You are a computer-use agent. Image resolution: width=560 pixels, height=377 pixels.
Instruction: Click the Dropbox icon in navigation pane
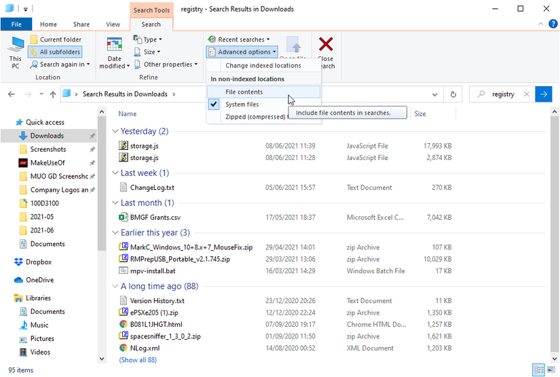pos(18,262)
